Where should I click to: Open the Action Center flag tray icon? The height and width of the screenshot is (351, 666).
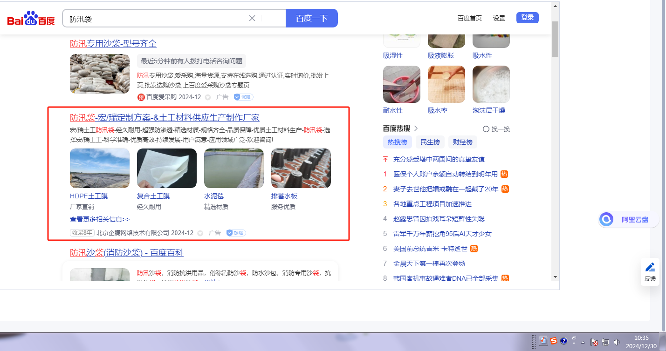(x=594, y=342)
